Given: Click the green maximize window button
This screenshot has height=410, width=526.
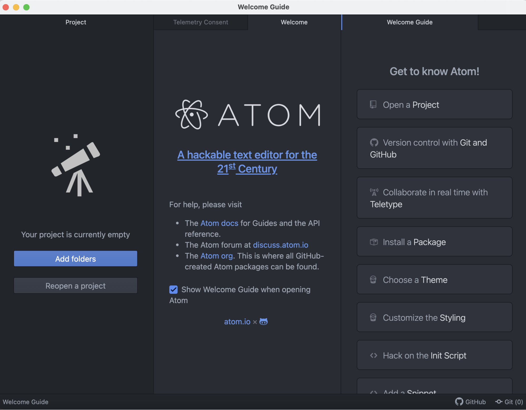Looking at the screenshot, I should tap(26, 7).
